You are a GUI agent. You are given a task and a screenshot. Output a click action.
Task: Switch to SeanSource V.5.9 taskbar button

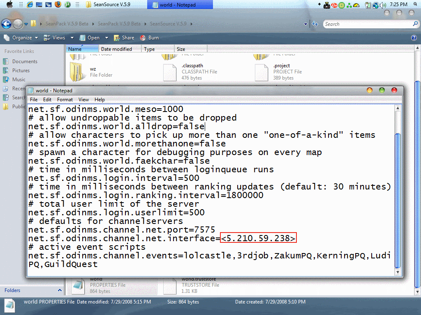pos(109,5)
